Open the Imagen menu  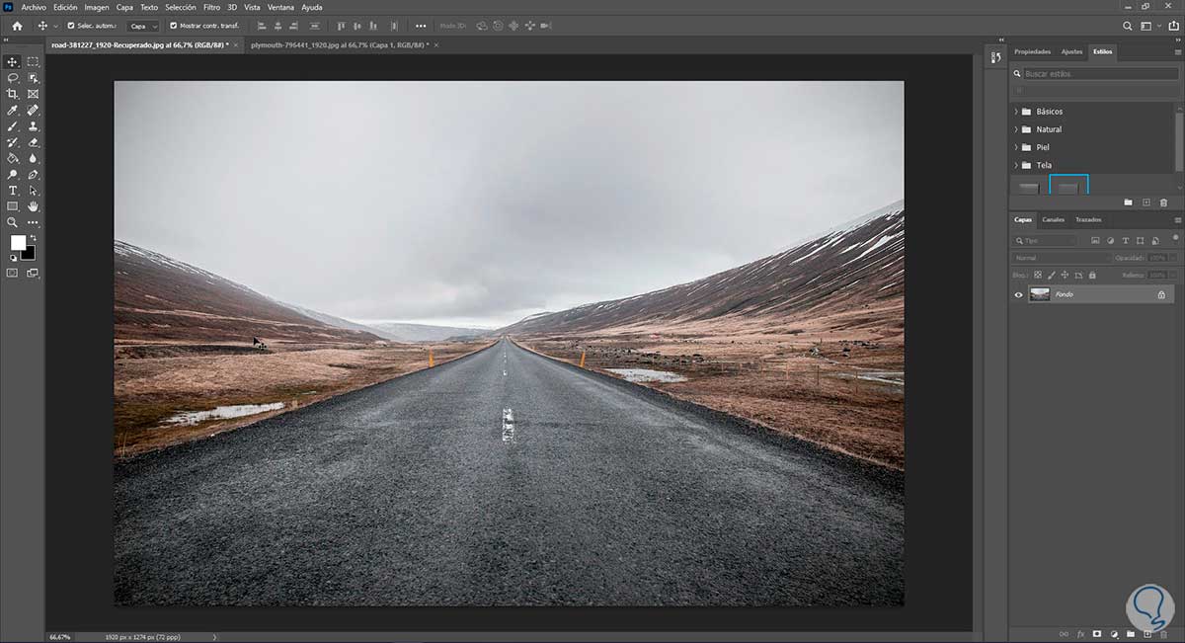point(97,7)
